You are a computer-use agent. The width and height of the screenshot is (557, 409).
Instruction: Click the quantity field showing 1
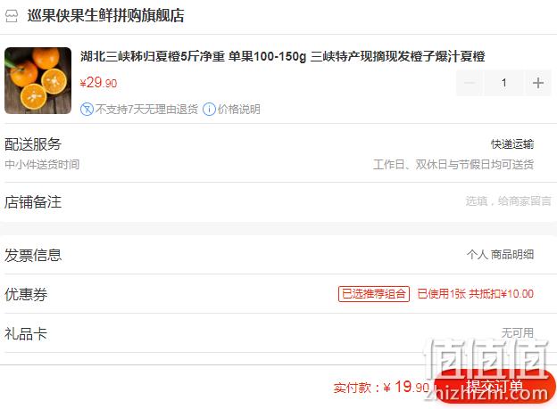tap(503, 83)
